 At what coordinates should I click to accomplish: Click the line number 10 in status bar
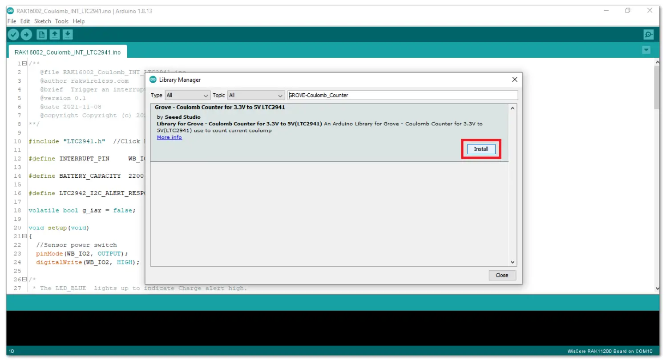pyautogui.click(x=12, y=351)
